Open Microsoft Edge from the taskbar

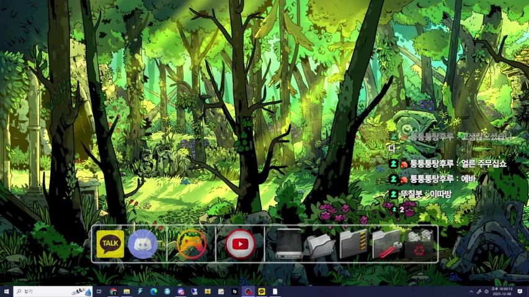(x=153, y=291)
